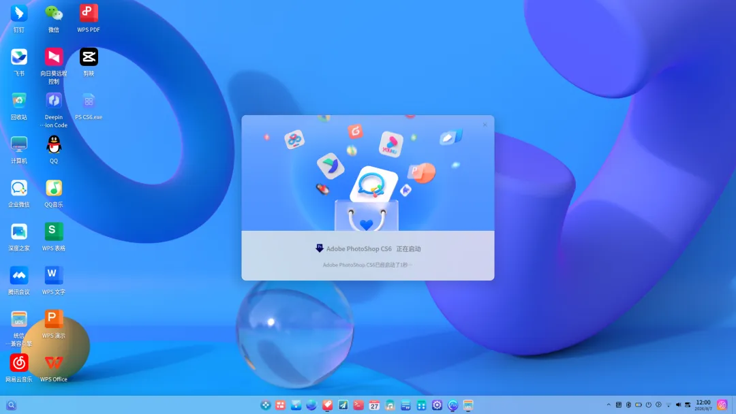Screen dimensions: 736x414
Task: Open the Deepin Union Code desktop icon
Action: tap(54, 100)
